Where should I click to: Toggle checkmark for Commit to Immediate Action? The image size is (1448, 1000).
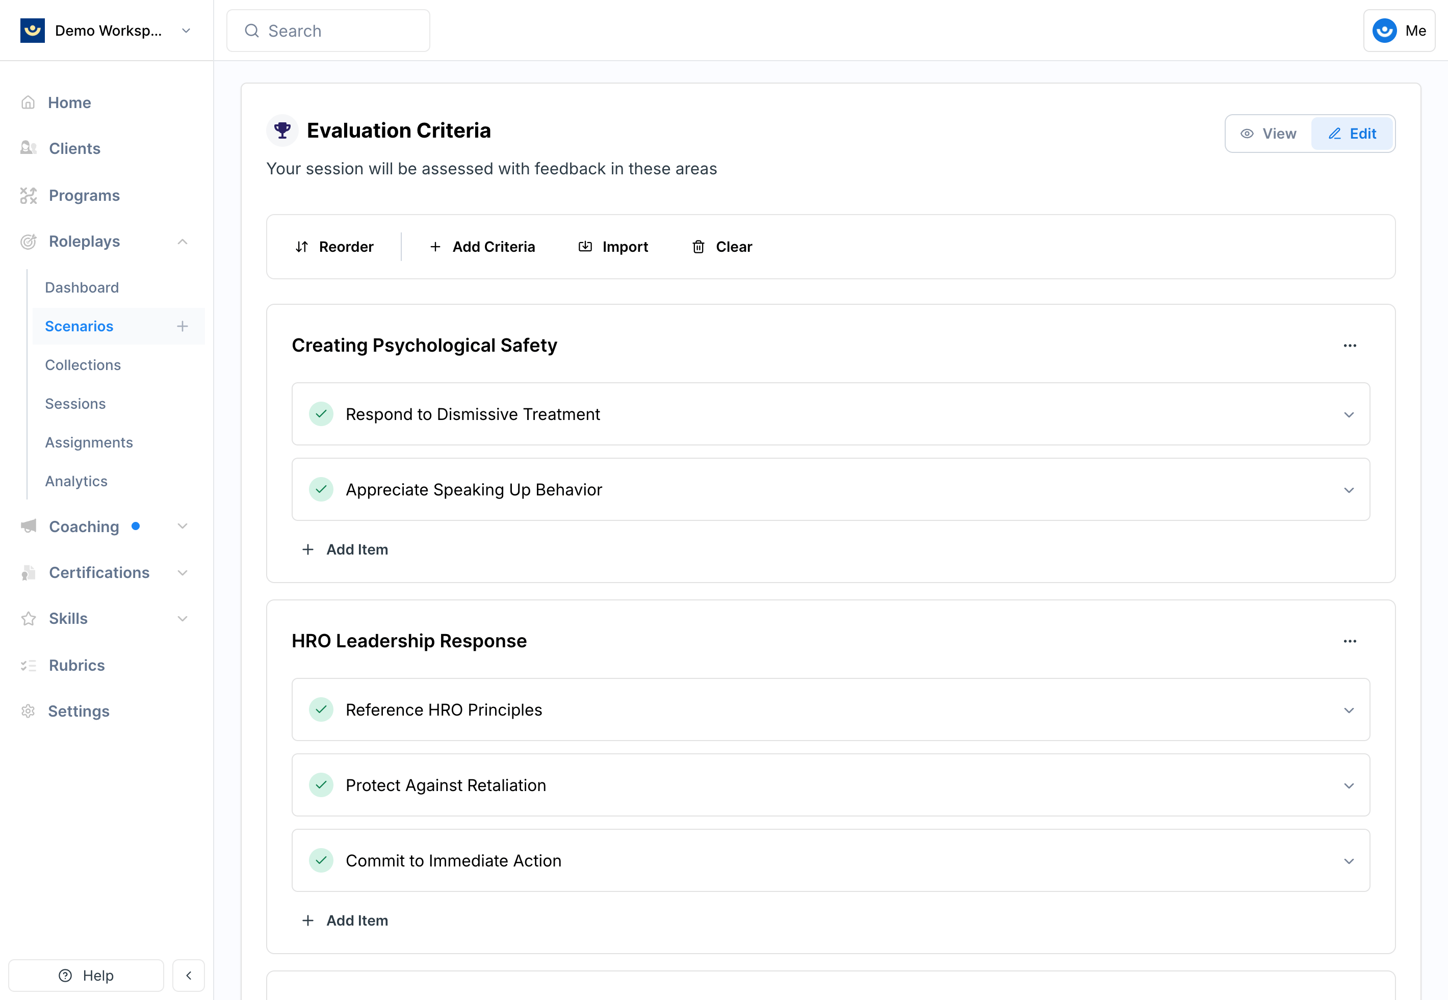tap(321, 860)
